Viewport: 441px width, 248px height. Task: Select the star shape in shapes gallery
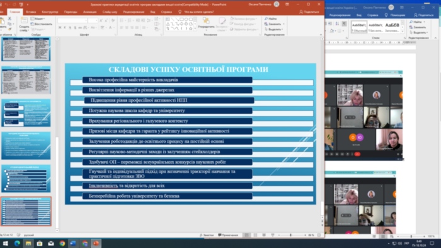coord(191,28)
